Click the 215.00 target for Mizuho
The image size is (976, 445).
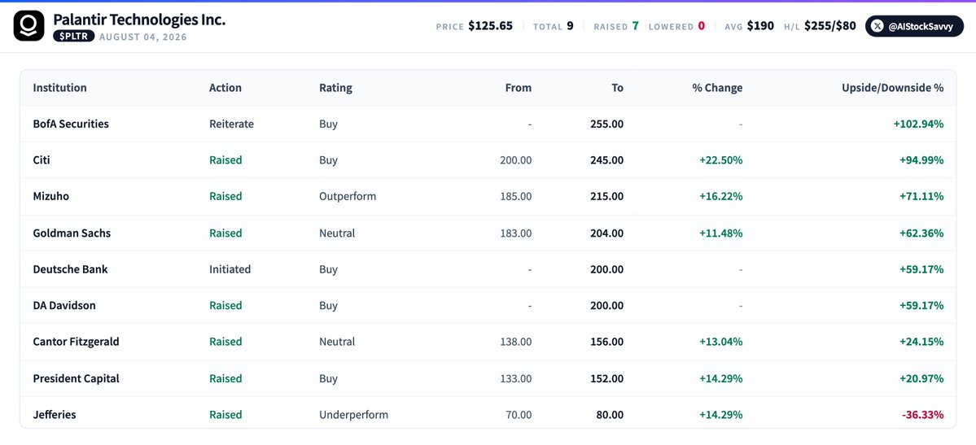point(607,196)
